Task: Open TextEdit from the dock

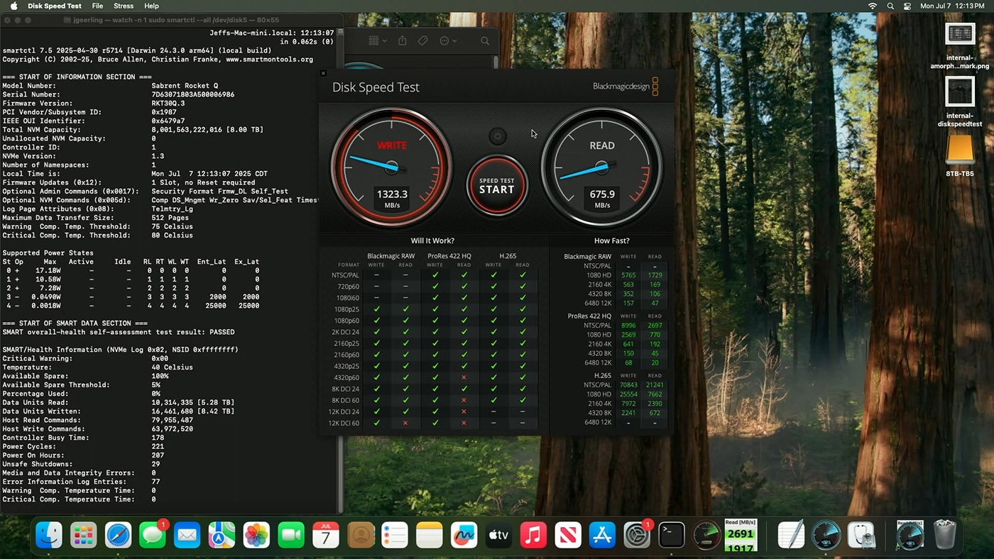Action: click(x=791, y=535)
